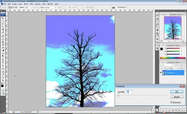Toggle Lock position in Layers panel
Screen dimensions: 187x114
pyautogui.click(x=170, y=69)
